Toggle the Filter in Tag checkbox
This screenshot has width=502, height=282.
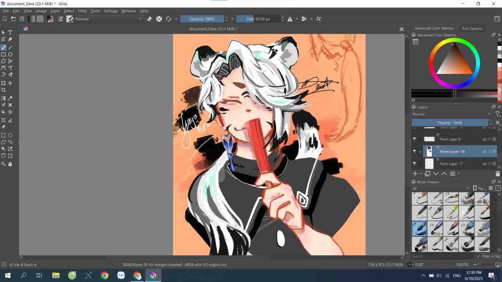click(x=478, y=256)
